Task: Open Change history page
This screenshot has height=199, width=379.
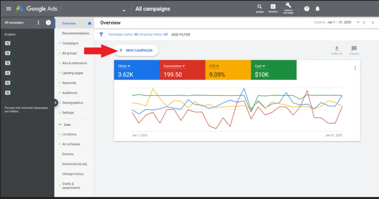Action: tap(73, 174)
